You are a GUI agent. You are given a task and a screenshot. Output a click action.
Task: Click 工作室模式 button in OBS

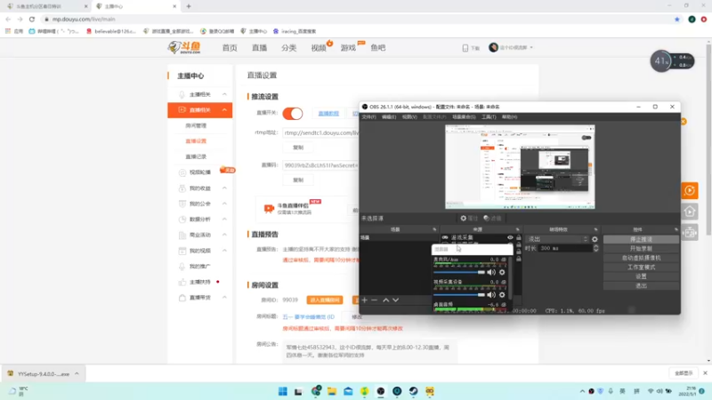point(641,268)
